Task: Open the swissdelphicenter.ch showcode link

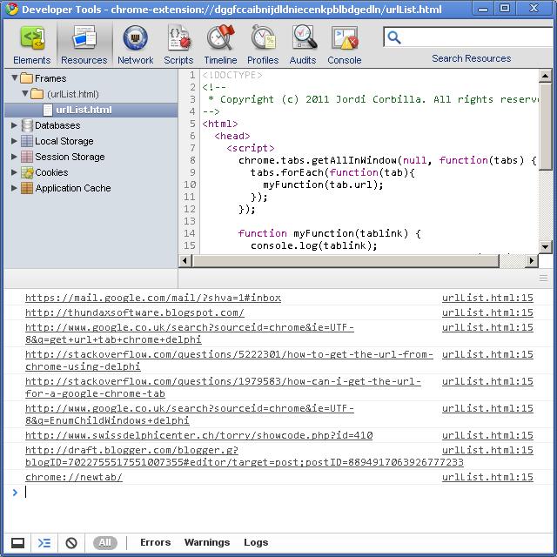Action: [x=199, y=435]
